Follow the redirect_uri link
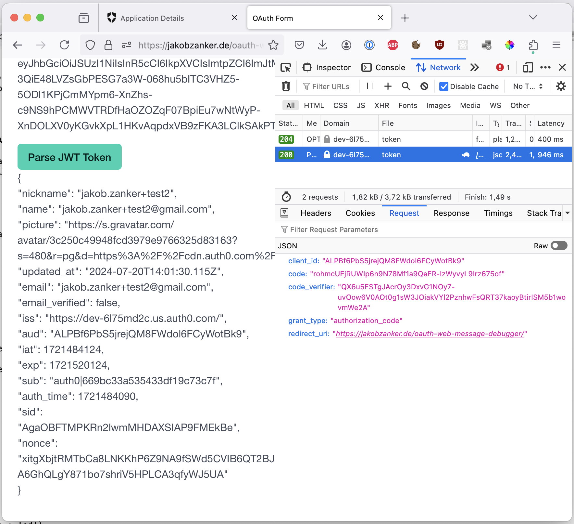 [x=430, y=334]
